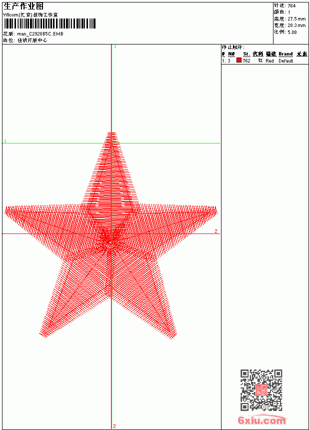
Task: Click the barcode under the Wilcom header
Action: (x=49, y=23)
